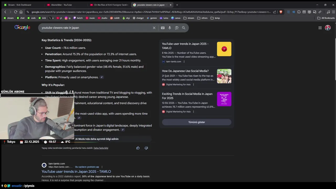336x189 pixels.
Task: Click Bu sayfanın çevirisini yap link
Action: point(87,167)
